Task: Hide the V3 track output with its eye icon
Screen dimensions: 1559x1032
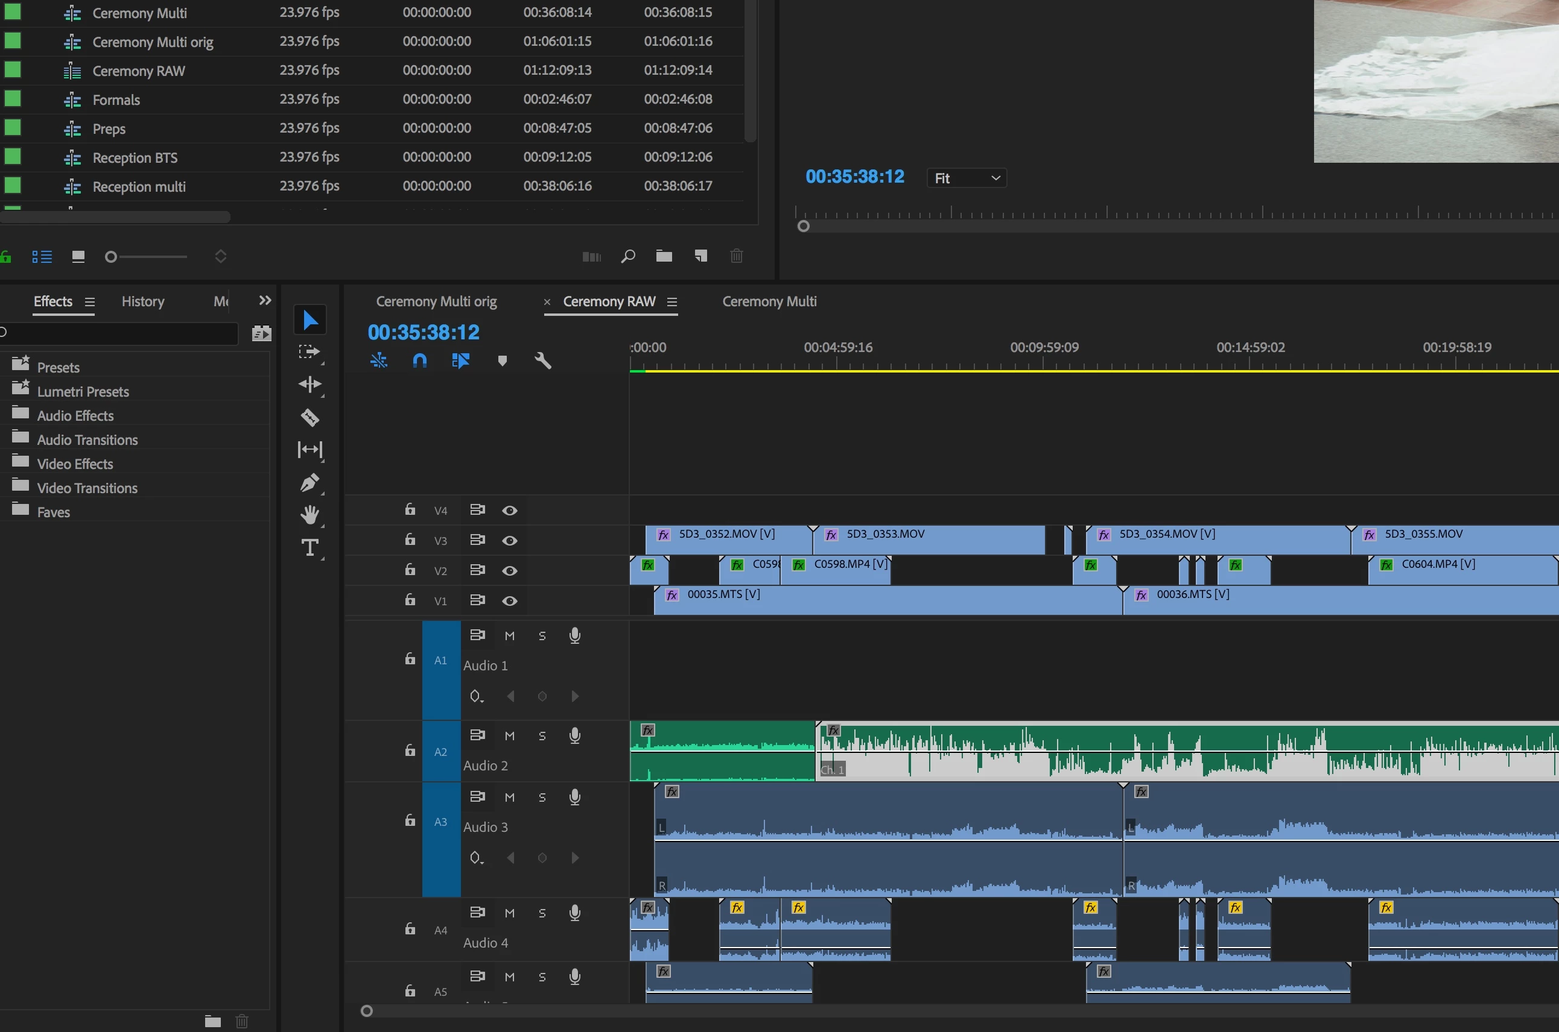Action: [x=510, y=540]
